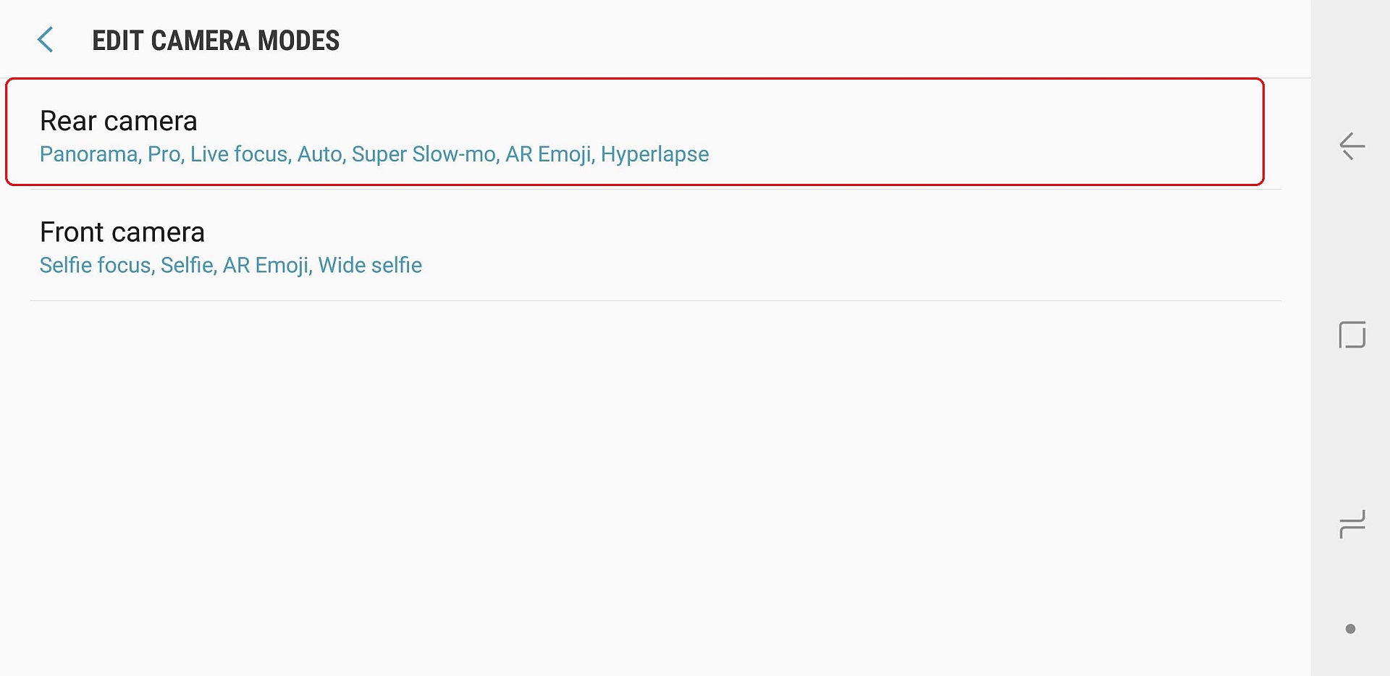Tap 'AR Emoji' under Front camera

pos(266,266)
